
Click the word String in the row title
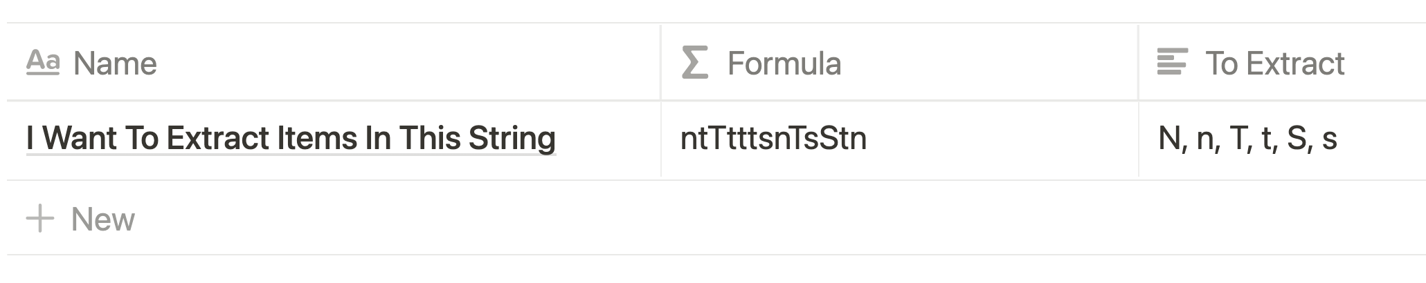pos(512,138)
